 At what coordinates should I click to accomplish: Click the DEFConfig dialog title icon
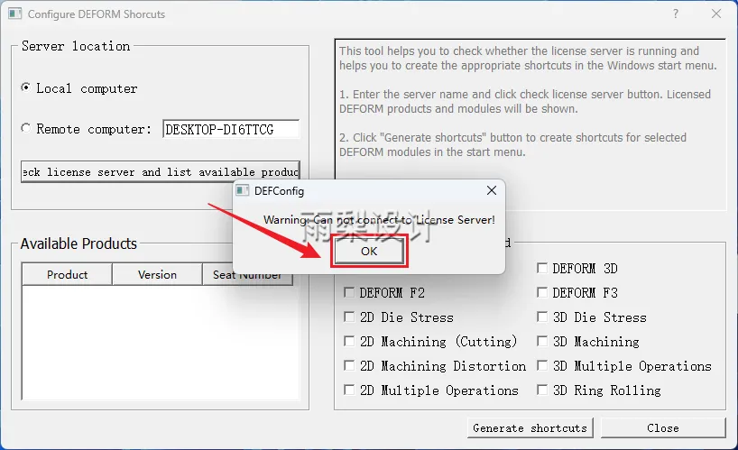click(x=243, y=191)
